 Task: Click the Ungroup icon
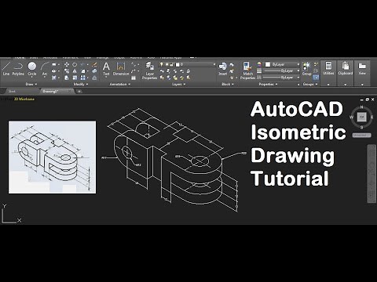pyautogui.click(x=316, y=64)
